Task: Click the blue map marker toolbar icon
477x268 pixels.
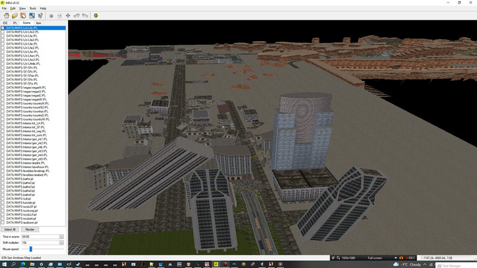Action: tap(40, 15)
